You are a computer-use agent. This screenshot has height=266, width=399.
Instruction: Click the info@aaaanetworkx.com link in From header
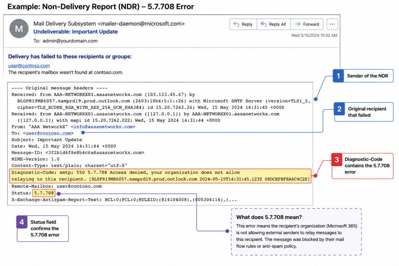(x=103, y=127)
